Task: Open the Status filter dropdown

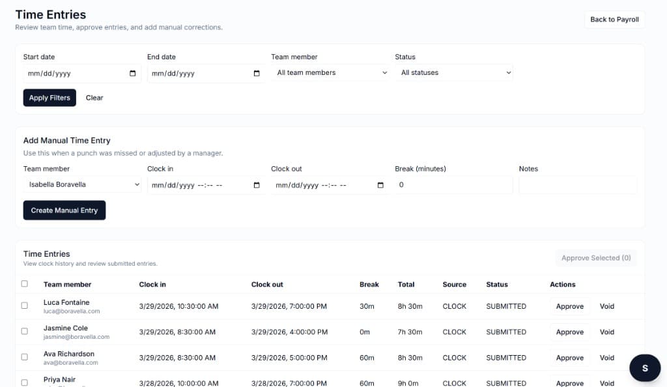Action: click(454, 72)
